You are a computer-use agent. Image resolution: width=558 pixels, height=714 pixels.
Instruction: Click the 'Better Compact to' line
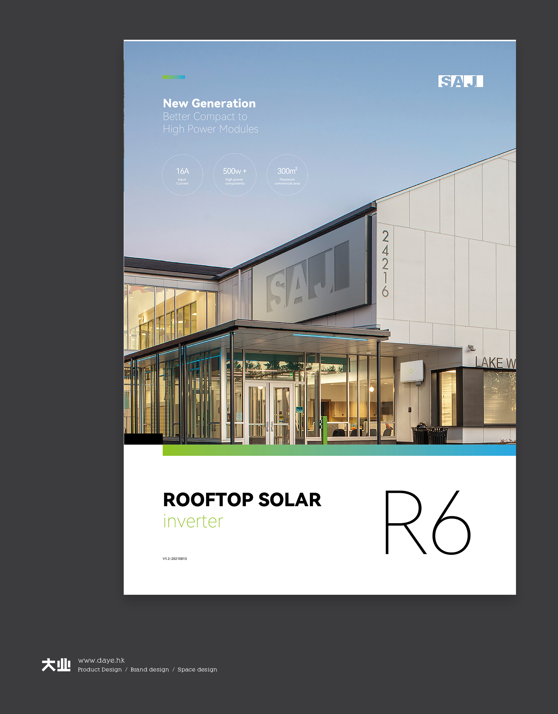(x=205, y=116)
